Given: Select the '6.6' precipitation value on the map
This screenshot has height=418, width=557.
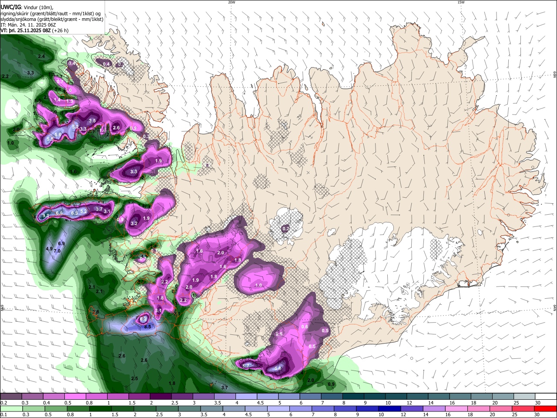Looking at the screenshot, I should (59, 212).
